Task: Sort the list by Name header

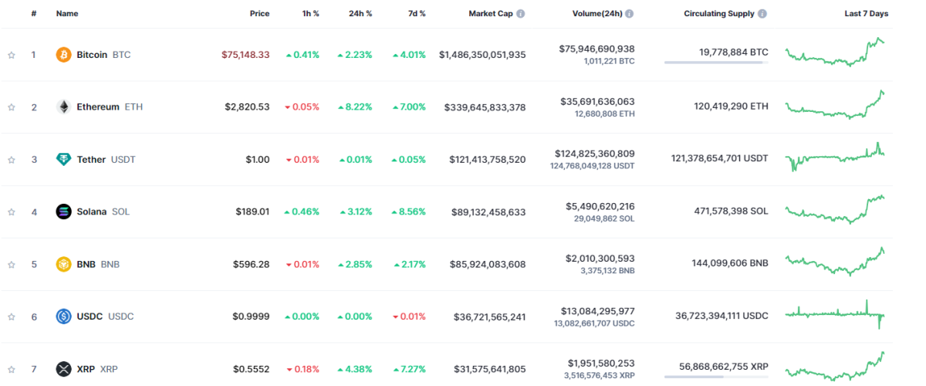Action: 67,14
